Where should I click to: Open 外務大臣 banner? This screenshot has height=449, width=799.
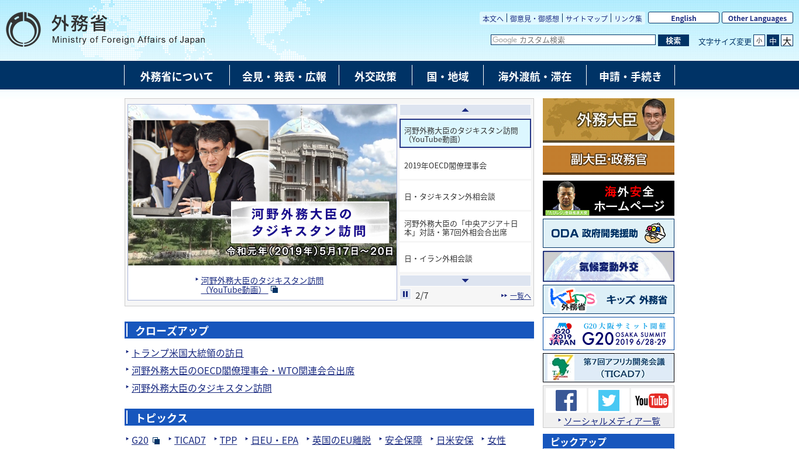[608, 120]
